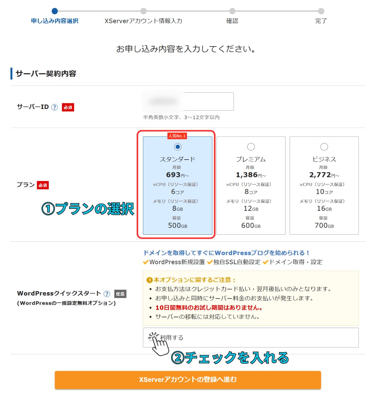Click the 必須 badge next to サーバーID
The width and height of the screenshot is (377, 399).
click(x=68, y=107)
